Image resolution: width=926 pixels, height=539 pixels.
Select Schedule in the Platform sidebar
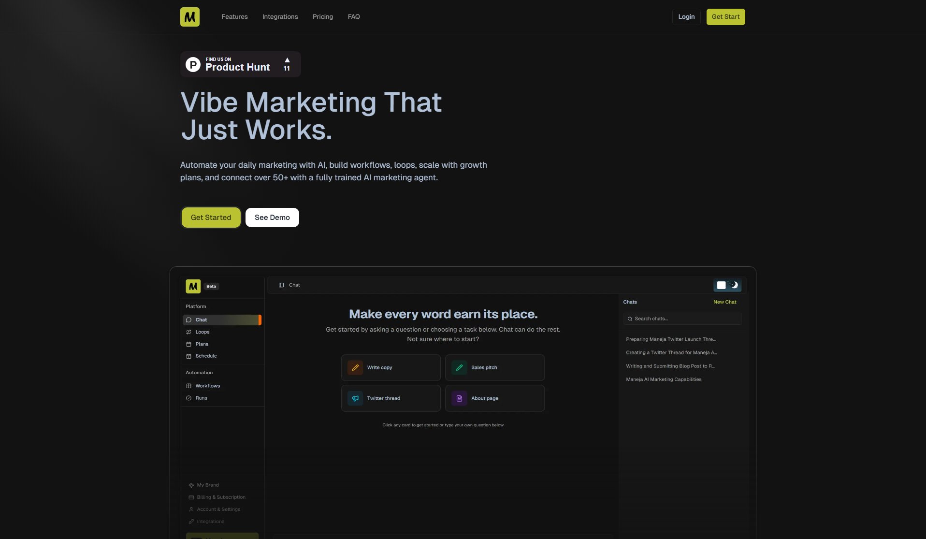pyautogui.click(x=206, y=356)
